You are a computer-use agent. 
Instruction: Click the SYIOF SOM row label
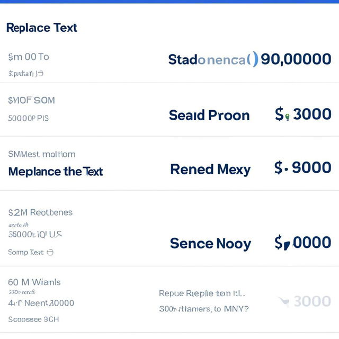tap(31, 100)
